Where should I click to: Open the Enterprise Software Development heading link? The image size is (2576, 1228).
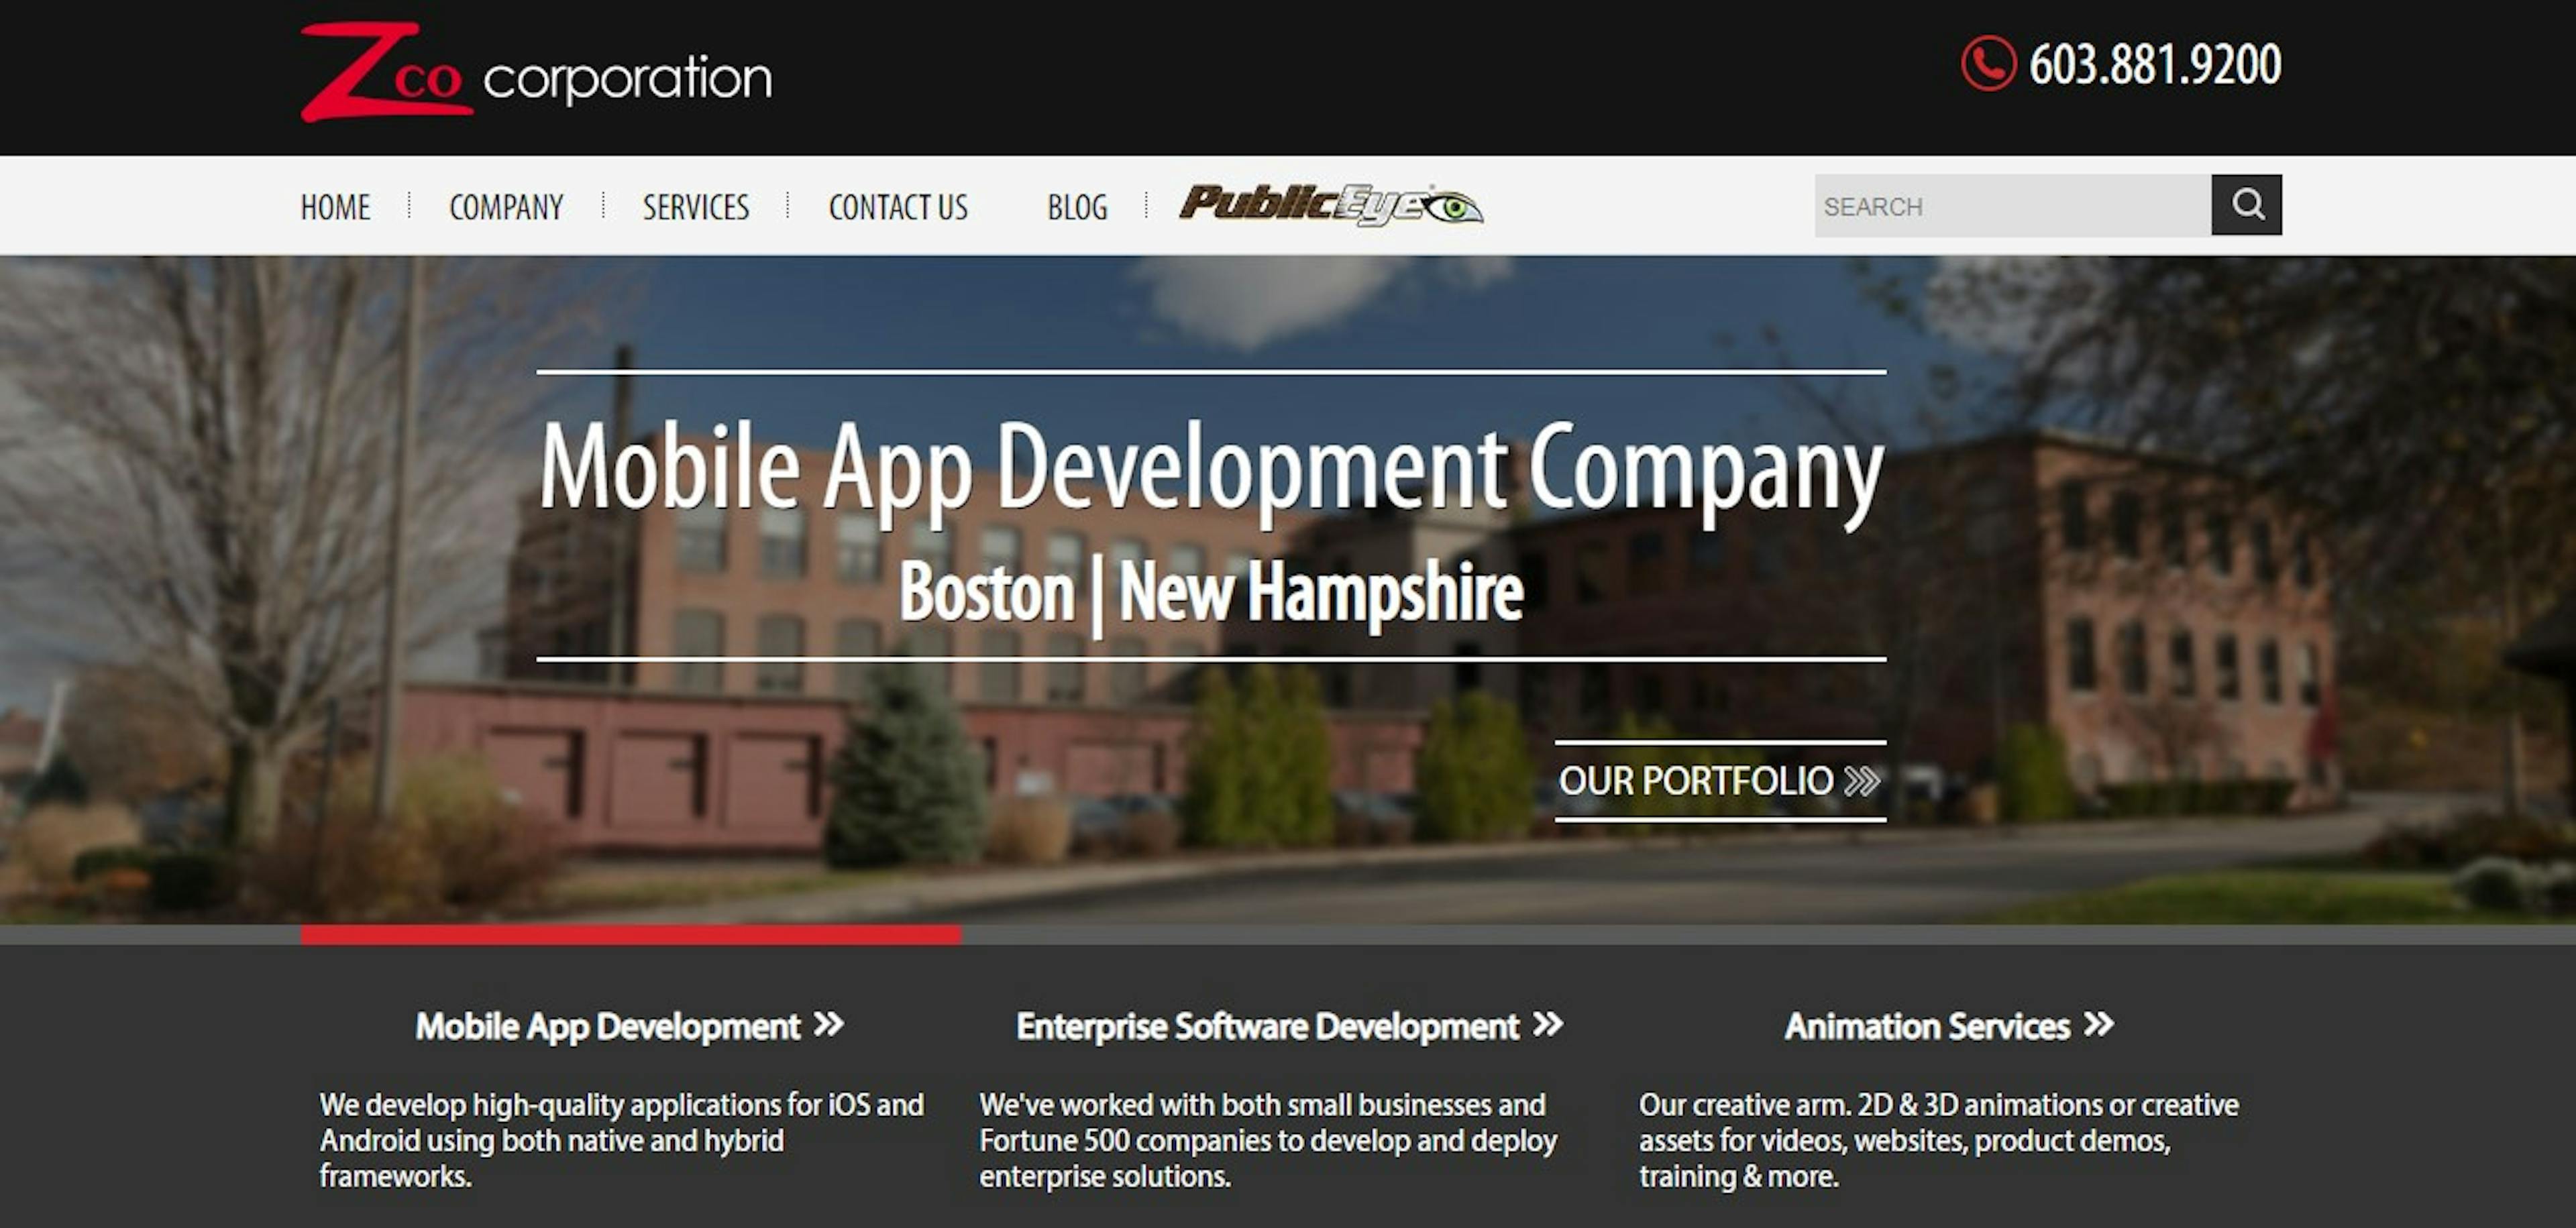click(1267, 1026)
